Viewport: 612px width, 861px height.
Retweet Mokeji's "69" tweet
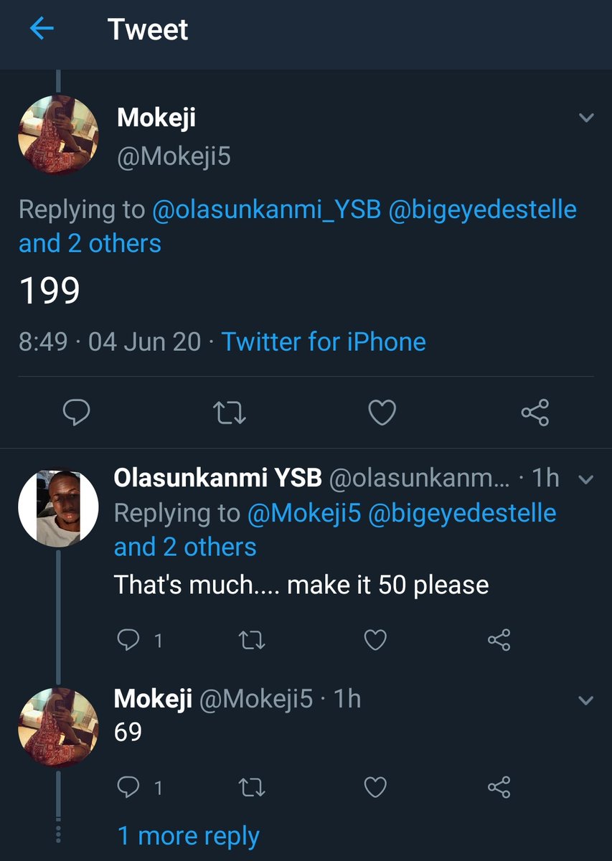click(x=250, y=787)
